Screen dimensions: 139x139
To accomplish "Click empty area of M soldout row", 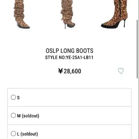I will (83, 116).
